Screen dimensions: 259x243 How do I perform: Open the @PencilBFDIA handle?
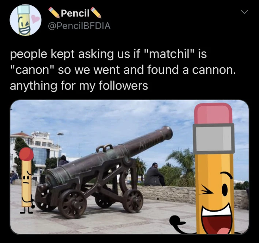tap(79, 26)
